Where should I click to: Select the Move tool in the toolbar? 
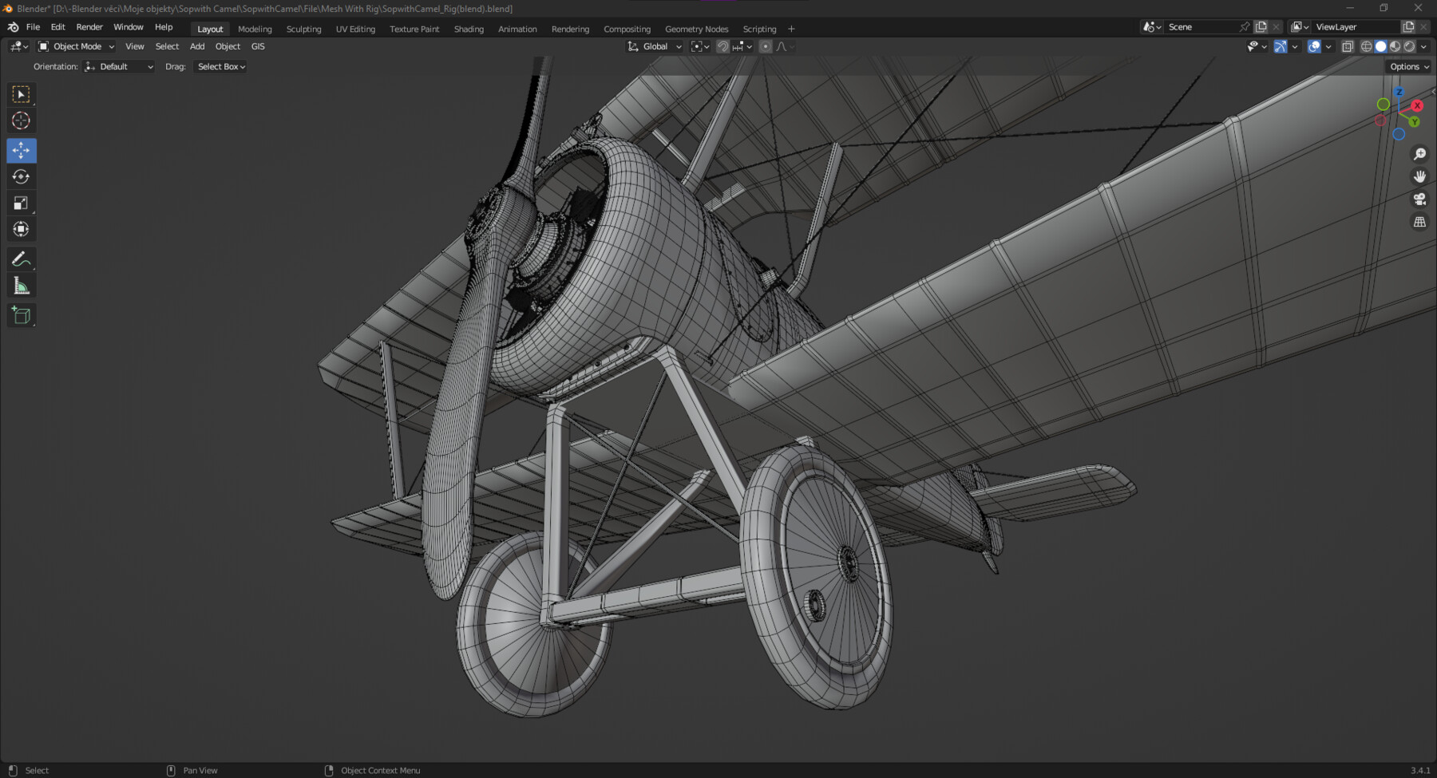(22, 150)
